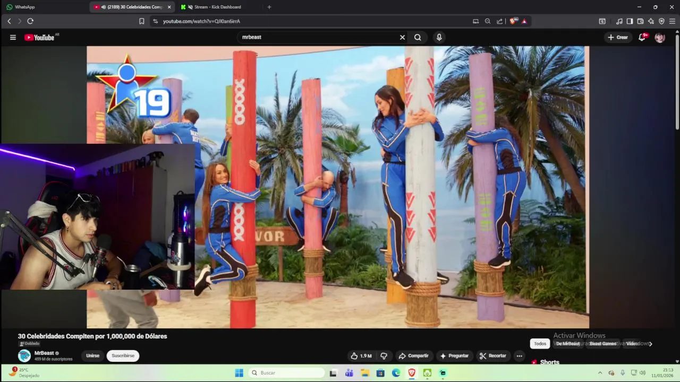Open the YouTube guide hamburger menu

pos(13,37)
